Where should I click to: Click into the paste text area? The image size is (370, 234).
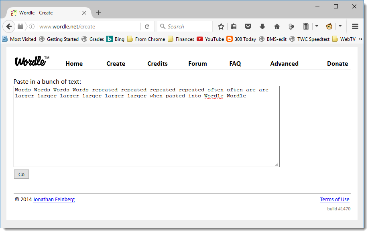coord(146,126)
